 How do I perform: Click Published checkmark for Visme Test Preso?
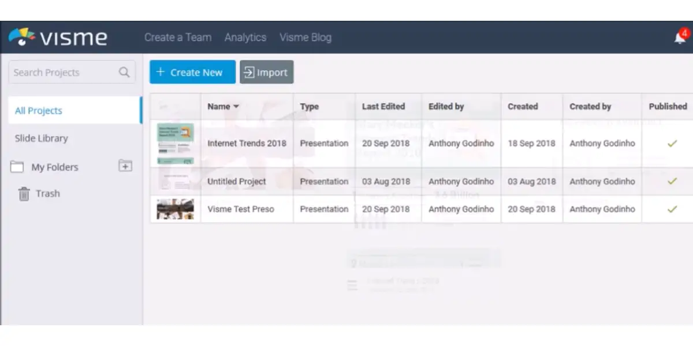pyautogui.click(x=672, y=209)
